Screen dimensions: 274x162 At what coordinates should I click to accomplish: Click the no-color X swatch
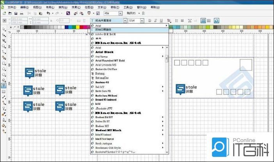[x=22, y=27]
